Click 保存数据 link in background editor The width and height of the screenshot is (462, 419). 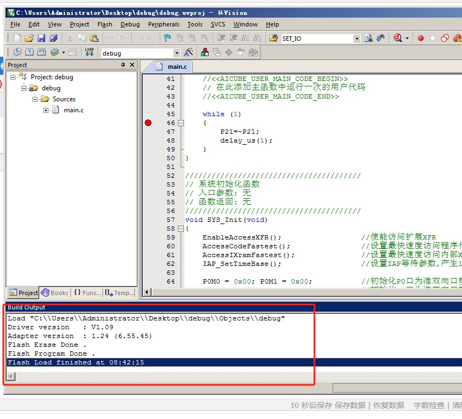click(350, 405)
